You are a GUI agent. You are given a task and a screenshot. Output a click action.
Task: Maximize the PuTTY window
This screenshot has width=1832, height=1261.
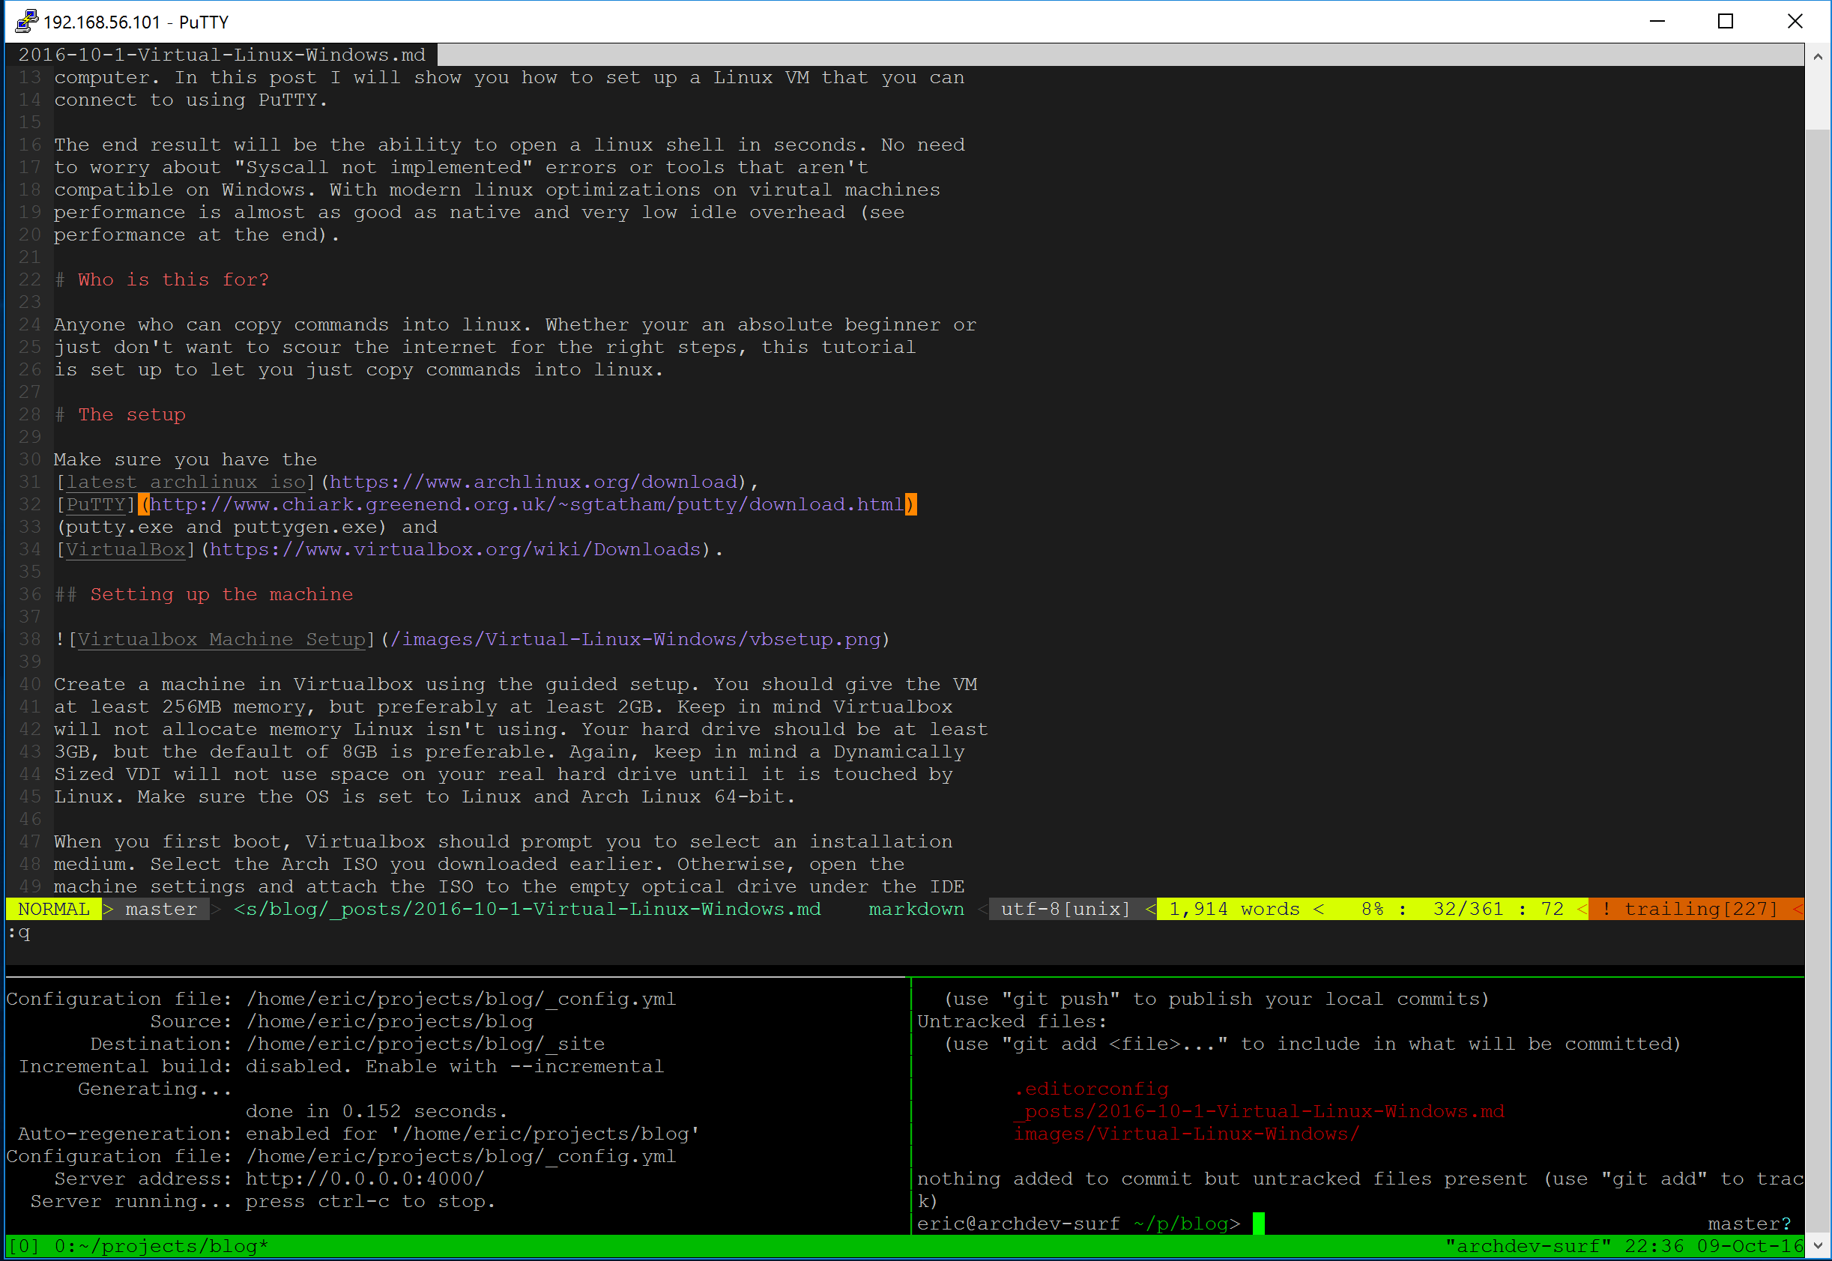coord(1726,21)
